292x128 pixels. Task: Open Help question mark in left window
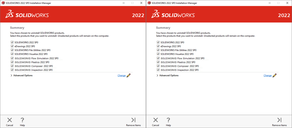click(22, 120)
